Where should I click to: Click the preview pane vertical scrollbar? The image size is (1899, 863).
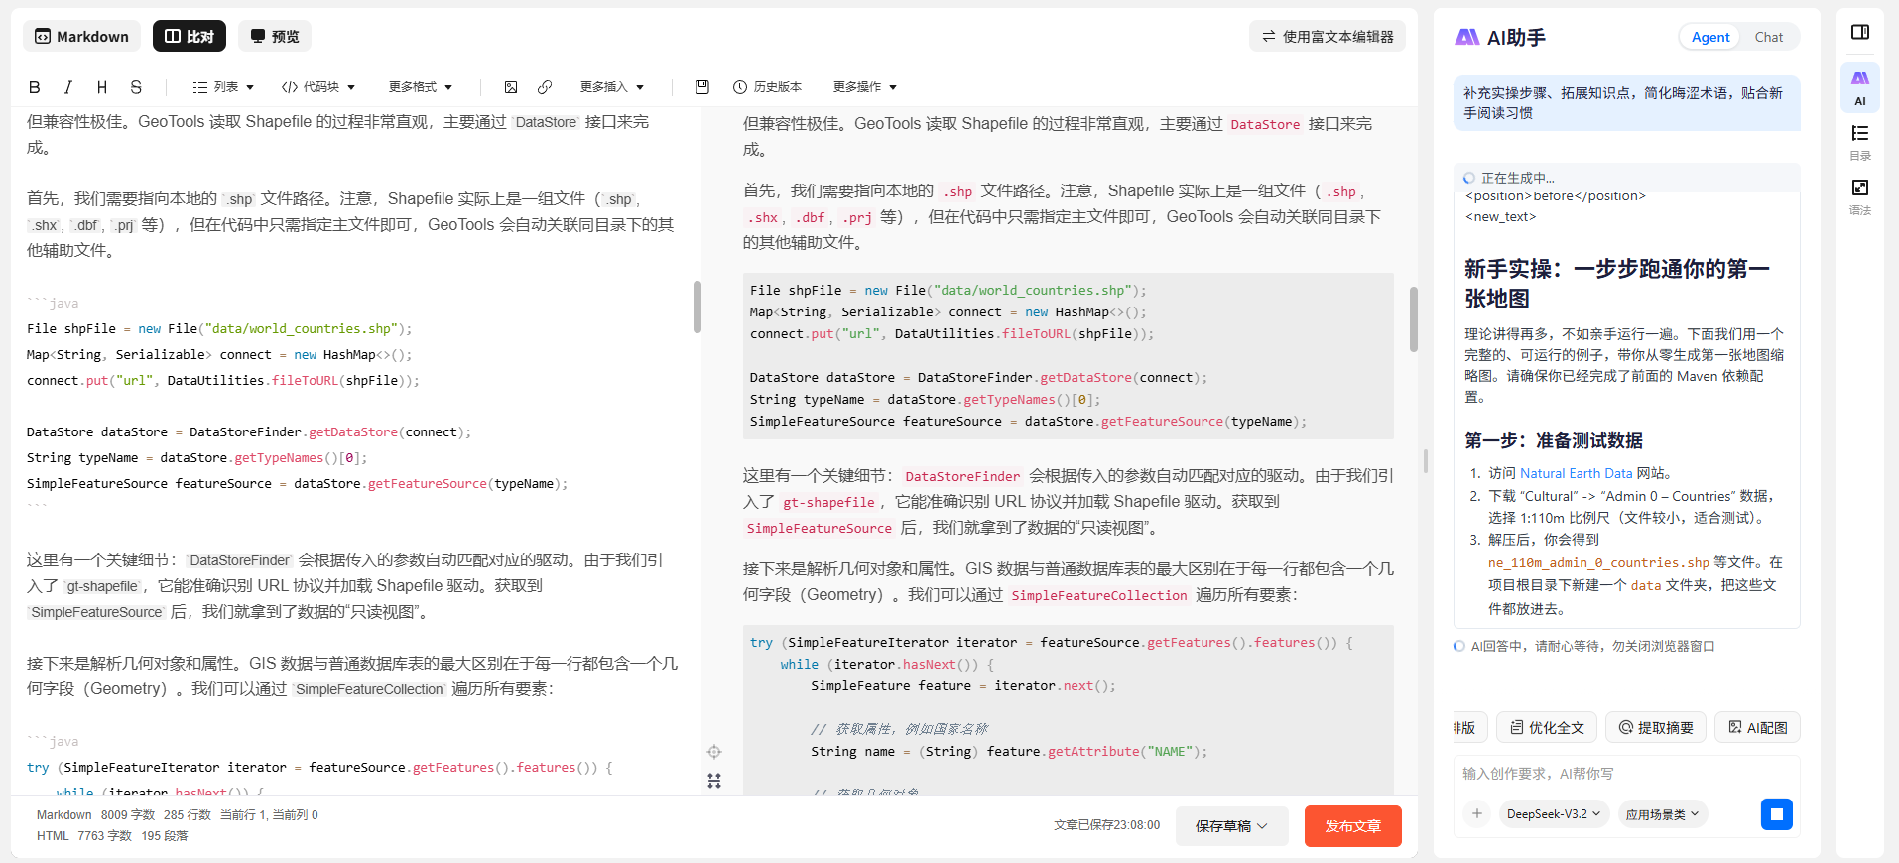pos(1414,319)
